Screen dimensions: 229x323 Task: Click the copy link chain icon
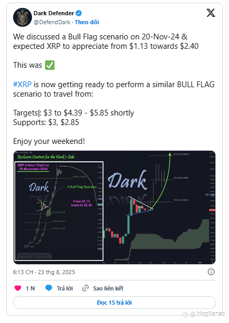pos(85,288)
